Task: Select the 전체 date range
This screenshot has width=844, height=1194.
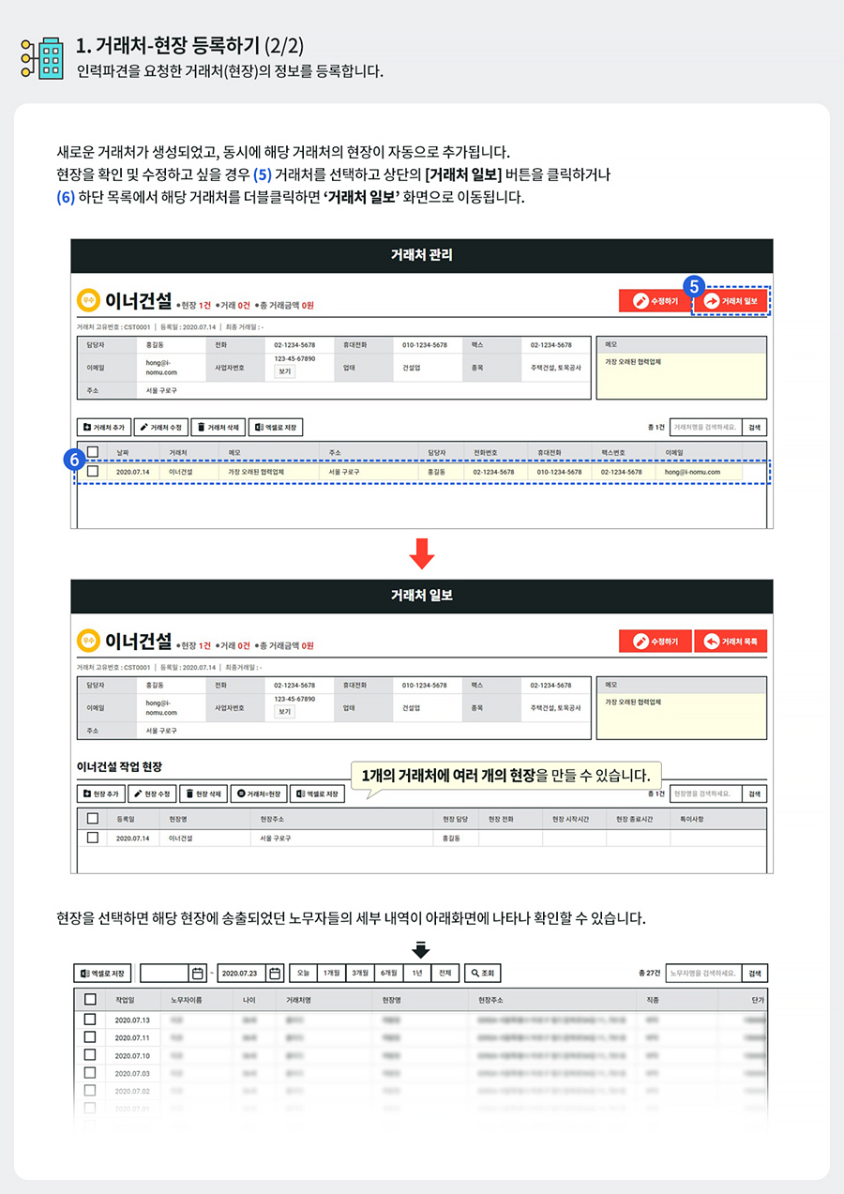Action: pyautogui.click(x=445, y=973)
